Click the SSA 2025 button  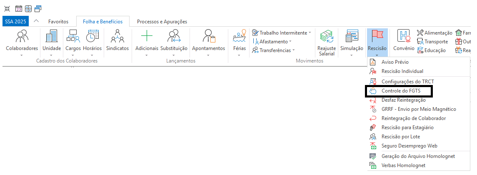[x=15, y=22]
